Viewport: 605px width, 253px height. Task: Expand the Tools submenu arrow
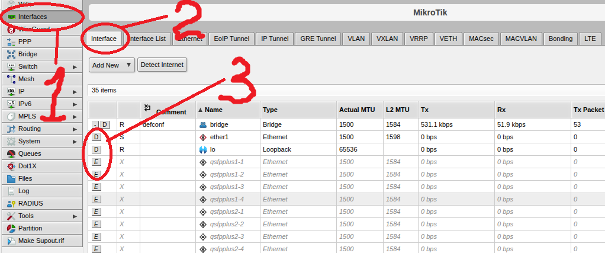tap(75, 216)
